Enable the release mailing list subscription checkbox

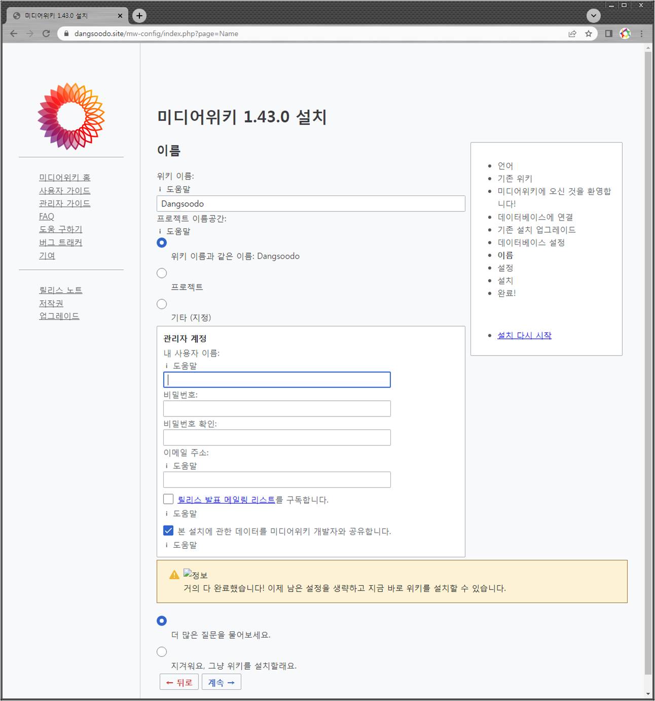click(168, 499)
